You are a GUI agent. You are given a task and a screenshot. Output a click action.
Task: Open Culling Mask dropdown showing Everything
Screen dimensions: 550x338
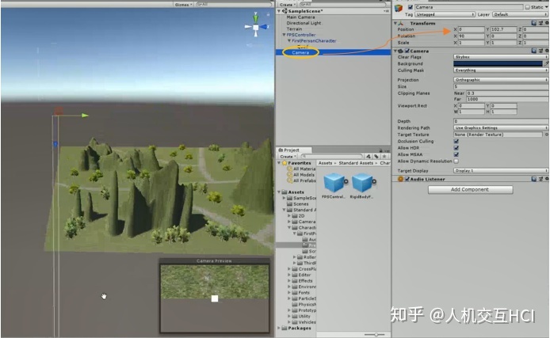(501, 70)
